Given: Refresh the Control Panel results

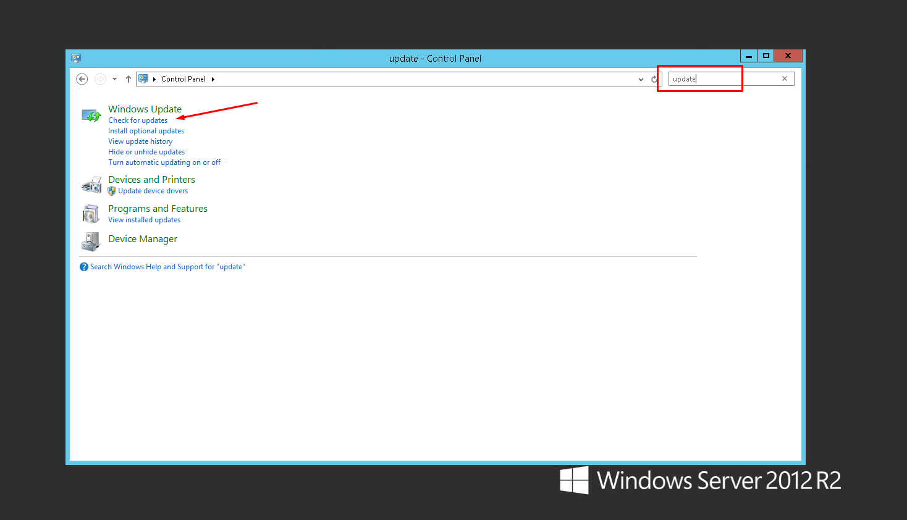Looking at the screenshot, I should (654, 79).
